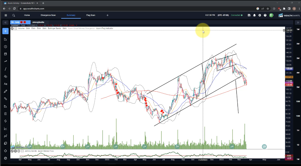Select the FN - Daily chart tab
This screenshot has width=301, height=166.
click(20, 22)
